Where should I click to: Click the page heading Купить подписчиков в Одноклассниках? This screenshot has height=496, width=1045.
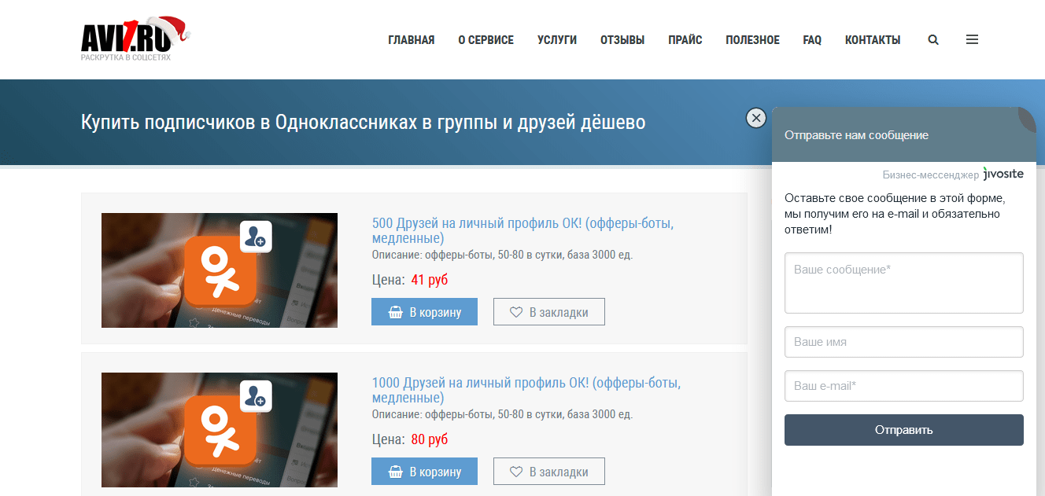[x=363, y=123]
